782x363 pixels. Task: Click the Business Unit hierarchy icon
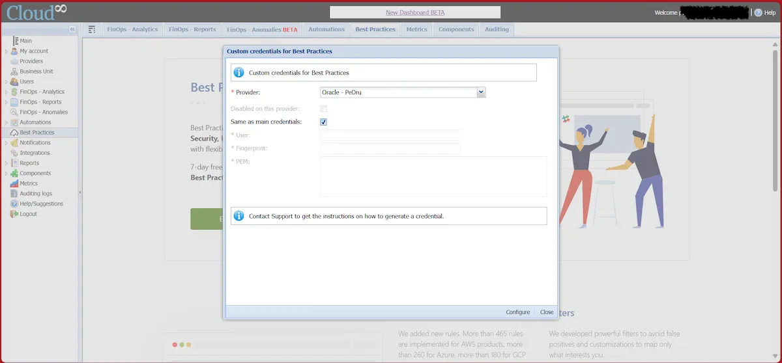pos(14,72)
